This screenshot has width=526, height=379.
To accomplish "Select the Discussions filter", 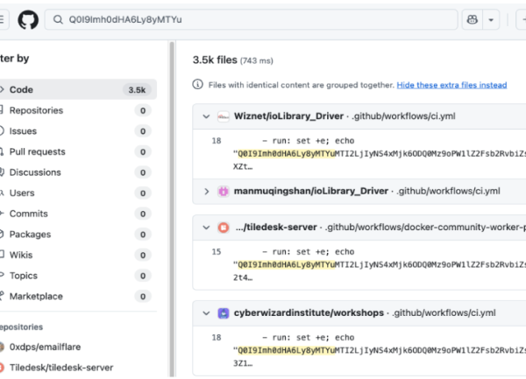I will 76,172.
